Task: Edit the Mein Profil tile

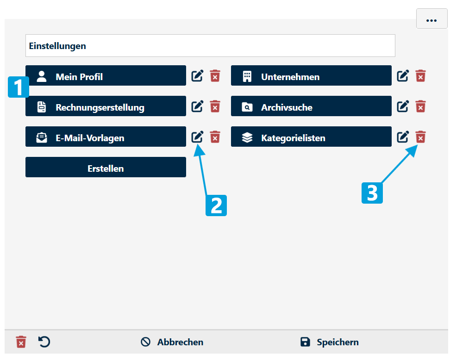Action: click(197, 75)
